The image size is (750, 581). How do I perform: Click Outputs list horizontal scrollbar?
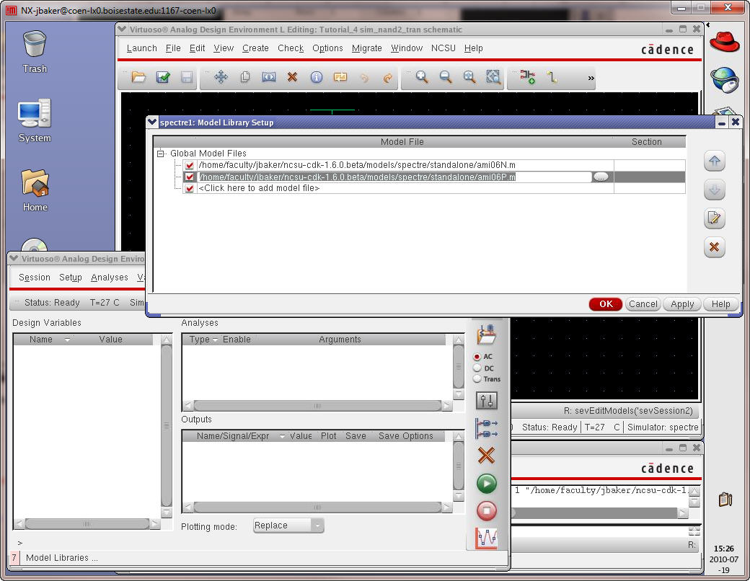(x=317, y=507)
